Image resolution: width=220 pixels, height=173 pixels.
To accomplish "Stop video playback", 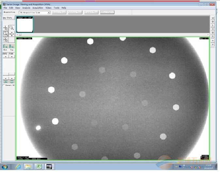I will pyautogui.click(x=213, y=33).
